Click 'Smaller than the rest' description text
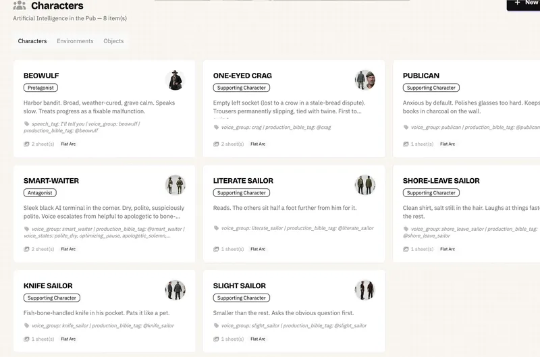540x357 pixels. click(x=283, y=313)
